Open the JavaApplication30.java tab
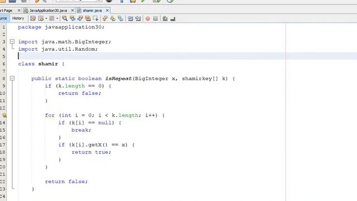 point(48,11)
